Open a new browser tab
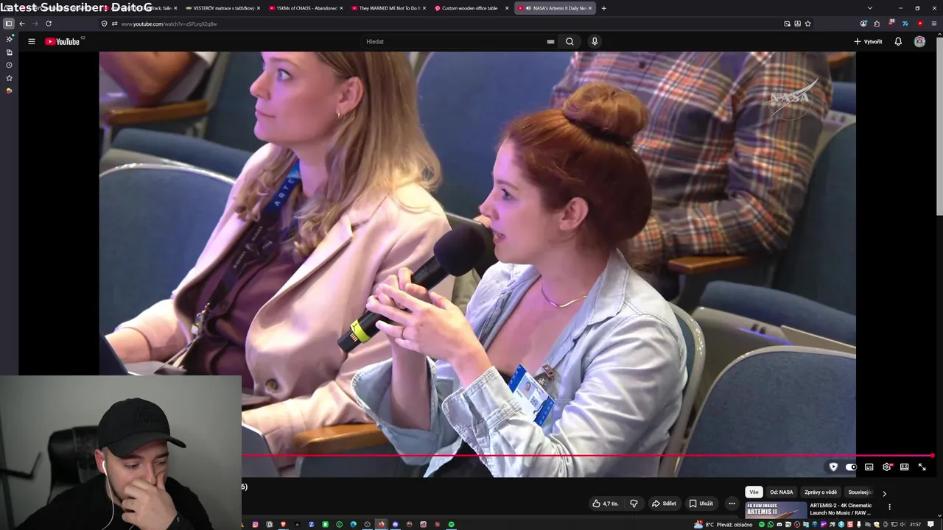This screenshot has width=943, height=530. tap(603, 8)
